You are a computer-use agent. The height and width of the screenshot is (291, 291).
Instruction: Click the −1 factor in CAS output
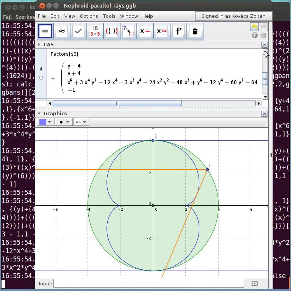pos(72,90)
